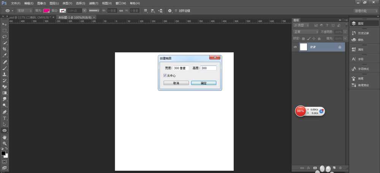The height and width of the screenshot is (173, 380).
Task: Click the Cancel (取消) button in dialog
Action: [x=176, y=83]
